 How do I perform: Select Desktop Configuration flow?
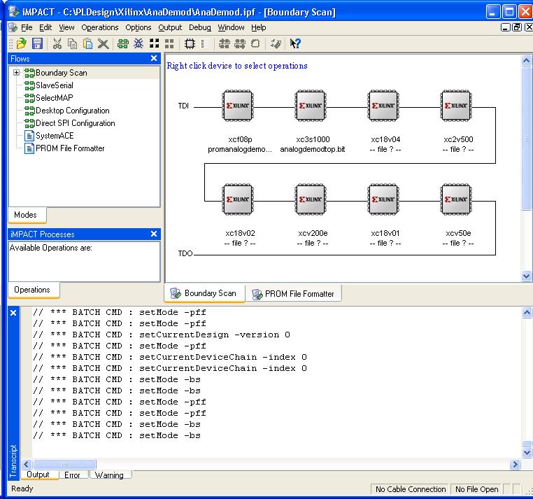click(x=73, y=111)
